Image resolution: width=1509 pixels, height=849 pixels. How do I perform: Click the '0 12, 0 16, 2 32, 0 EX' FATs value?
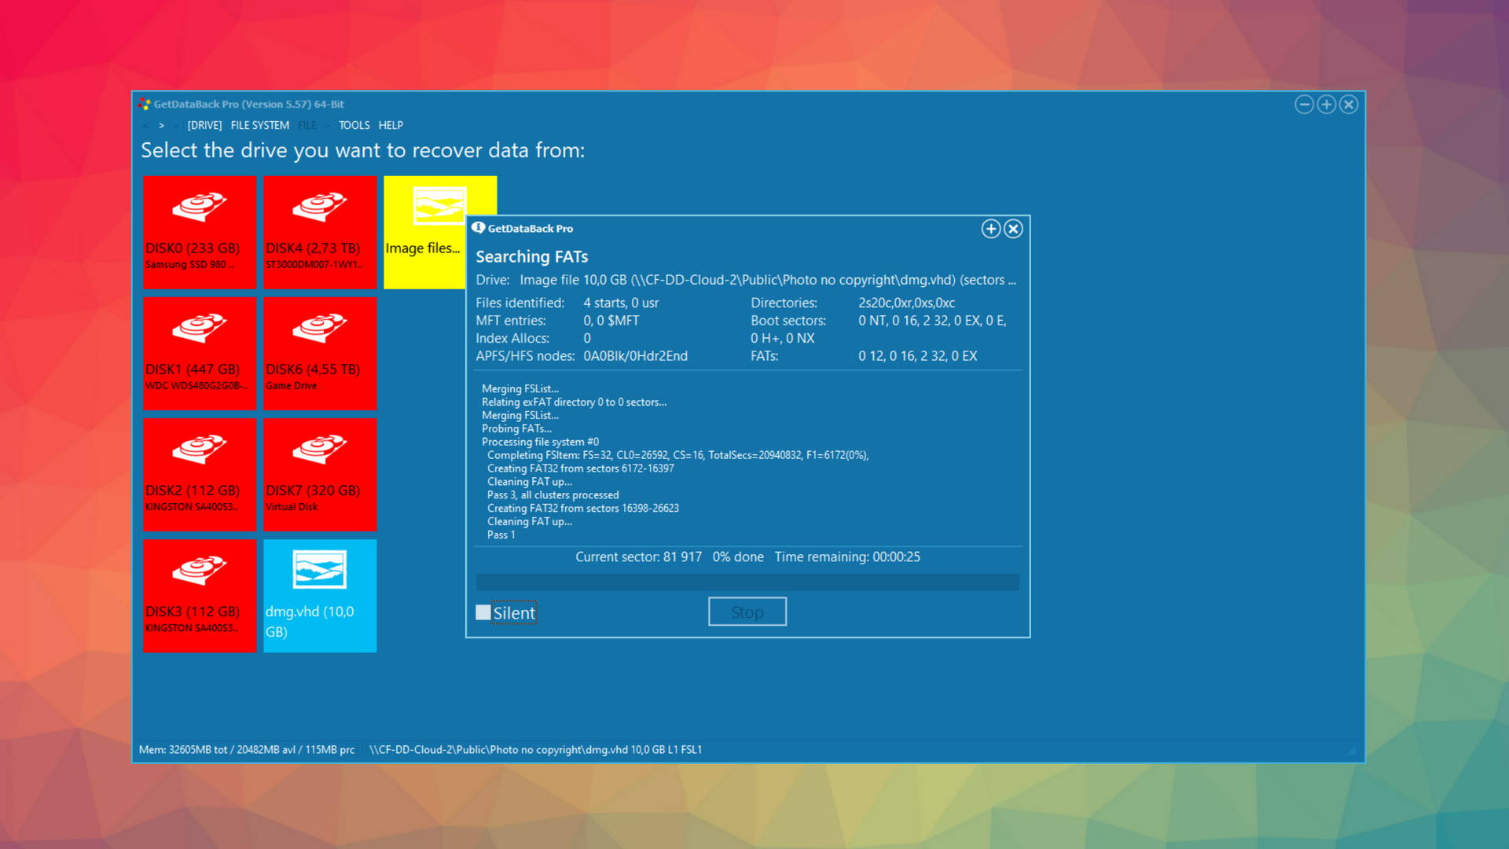coord(917,356)
